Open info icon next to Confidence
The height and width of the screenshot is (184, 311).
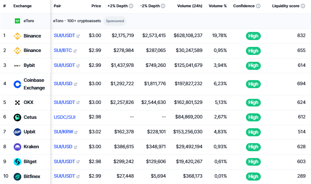point(258,6)
